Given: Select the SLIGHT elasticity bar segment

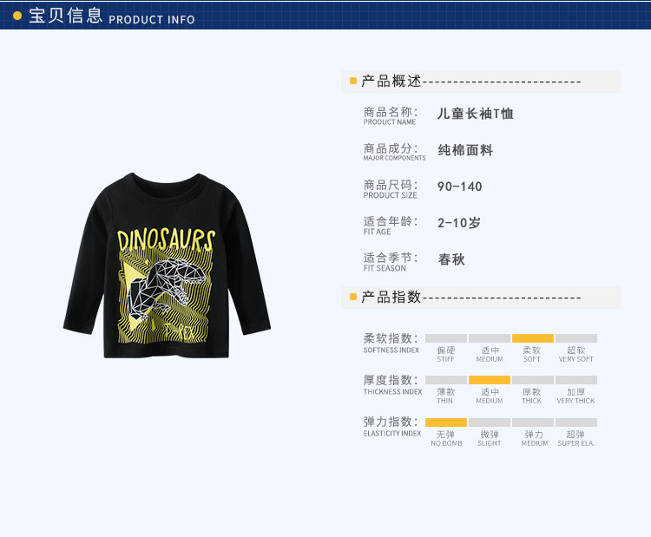Looking at the screenshot, I should click(x=490, y=422).
